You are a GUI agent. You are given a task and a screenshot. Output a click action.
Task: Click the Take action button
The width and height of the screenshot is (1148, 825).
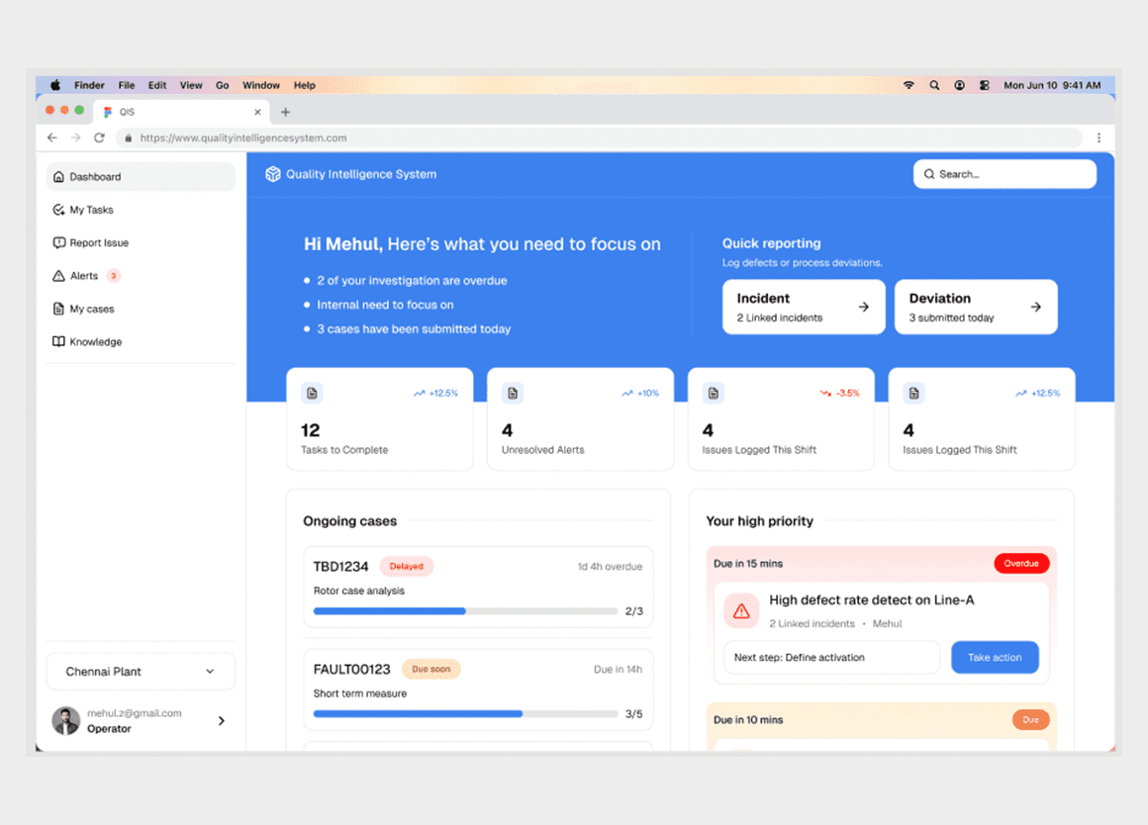pos(995,657)
